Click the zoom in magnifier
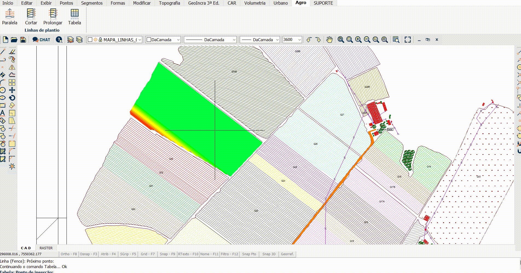Image resolution: width=521 pixels, height=273 pixels. 358,40
